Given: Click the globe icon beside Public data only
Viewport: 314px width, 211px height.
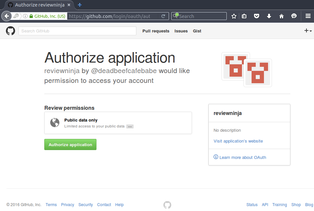Looking at the screenshot, I should [55, 123].
